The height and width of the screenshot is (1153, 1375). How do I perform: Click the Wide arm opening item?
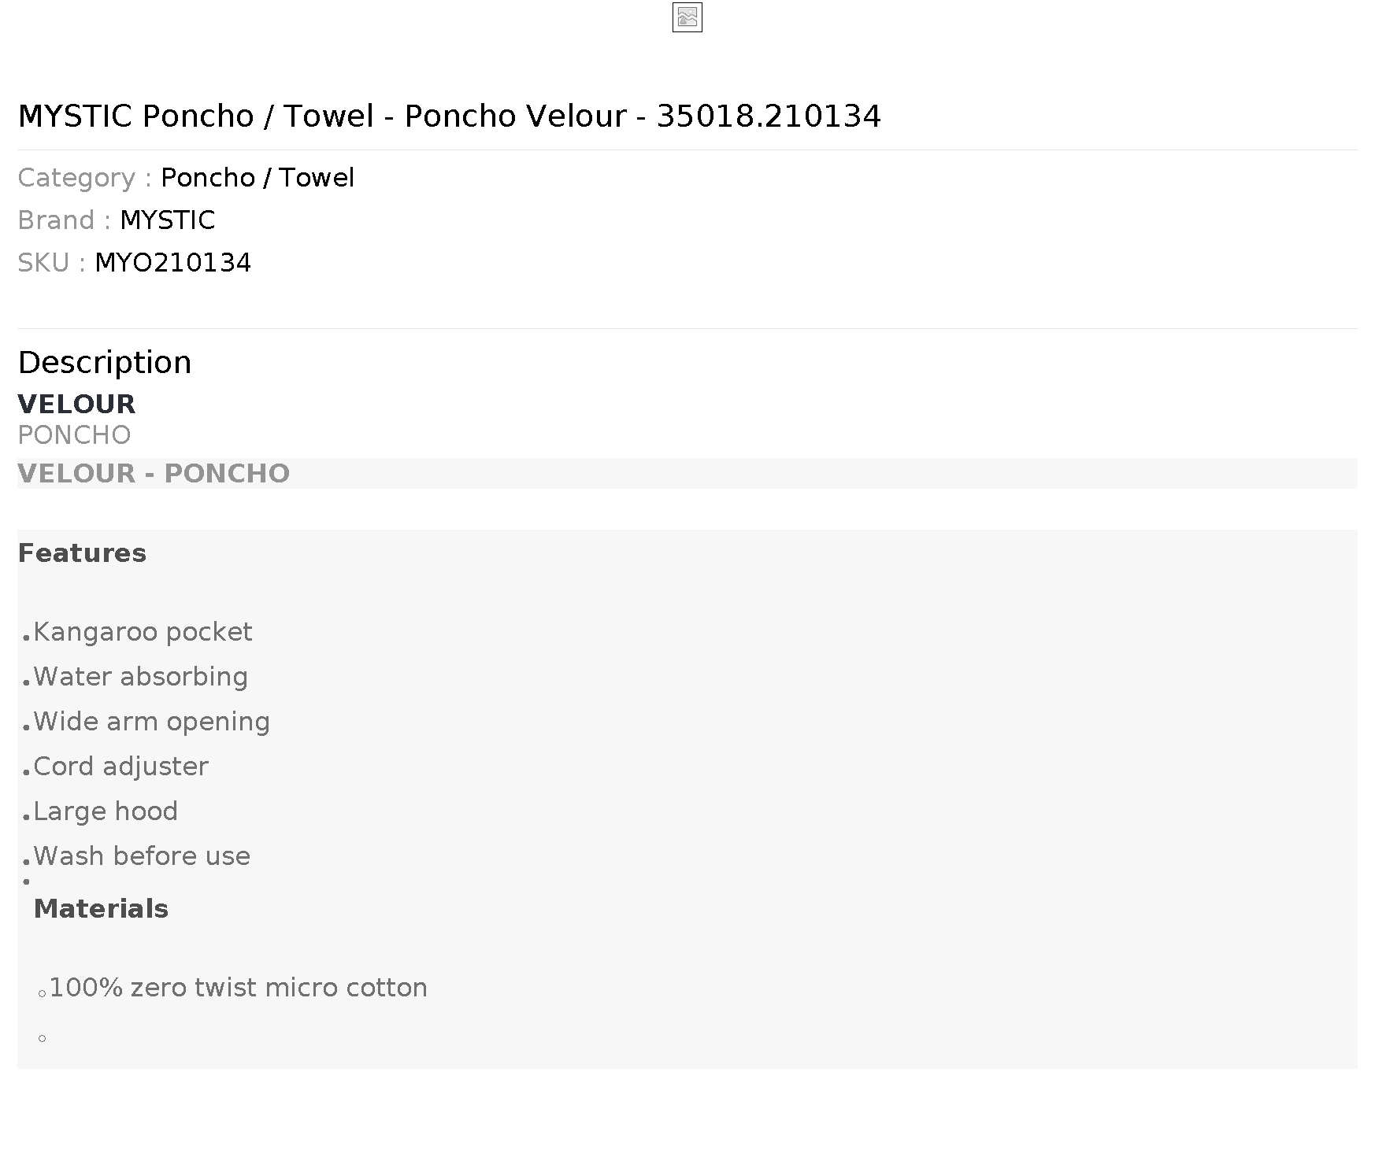[x=151, y=722]
